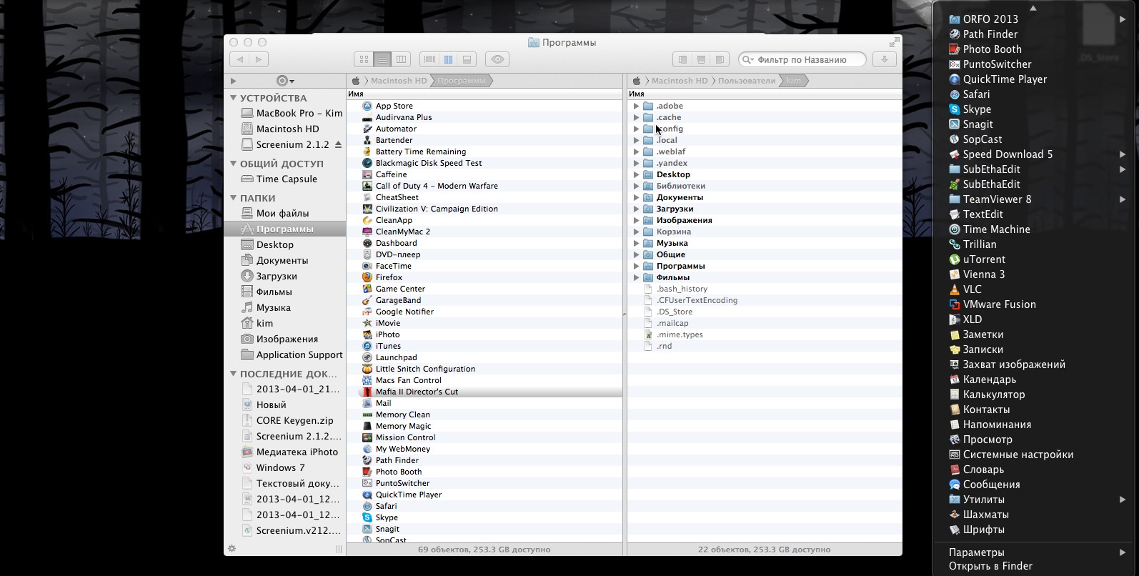This screenshot has width=1139, height=576.
Task: Click the Имя column header in left pane
Action: (x=484, y=94)
